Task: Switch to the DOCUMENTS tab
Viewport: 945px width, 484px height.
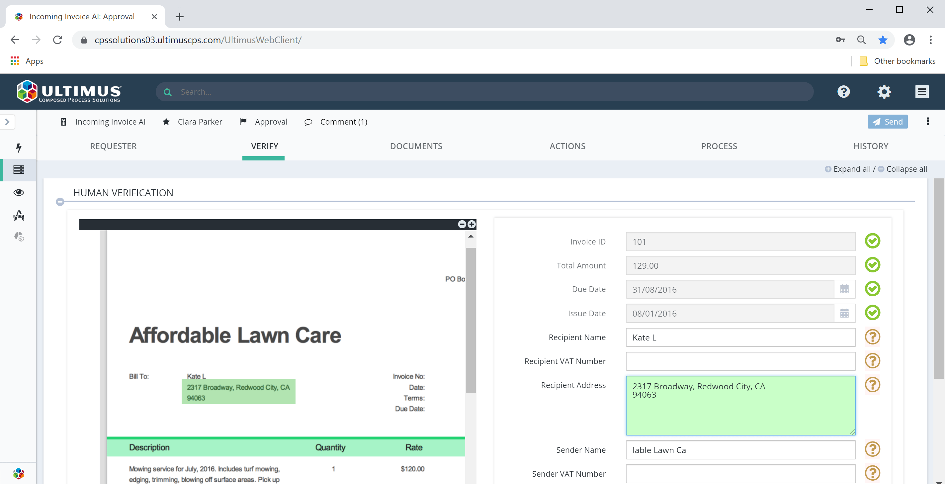Action: [x=416, y=146]
